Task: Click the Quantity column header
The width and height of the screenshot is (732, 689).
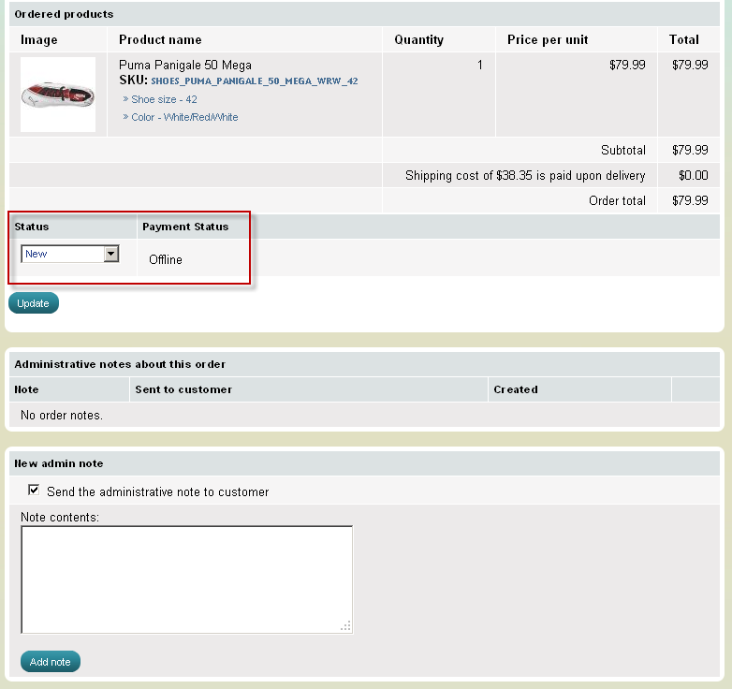Action: (418, 40)
